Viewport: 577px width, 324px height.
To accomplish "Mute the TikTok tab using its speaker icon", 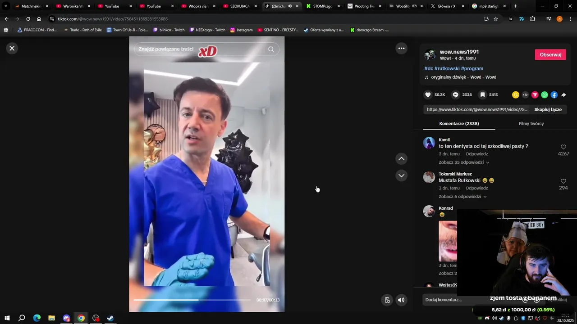I will click(x=290, y=6).
